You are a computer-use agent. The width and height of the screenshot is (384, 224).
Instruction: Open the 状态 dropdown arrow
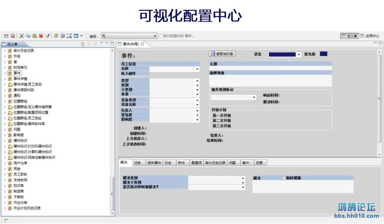click(x=299, y=55)
